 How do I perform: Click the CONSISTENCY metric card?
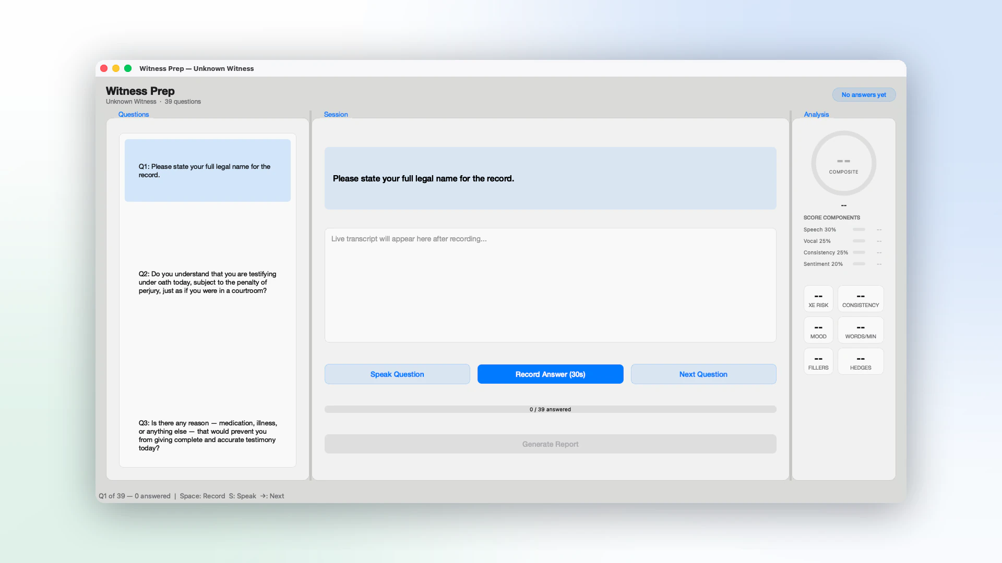pyautogui.click(x=861, y=299)
